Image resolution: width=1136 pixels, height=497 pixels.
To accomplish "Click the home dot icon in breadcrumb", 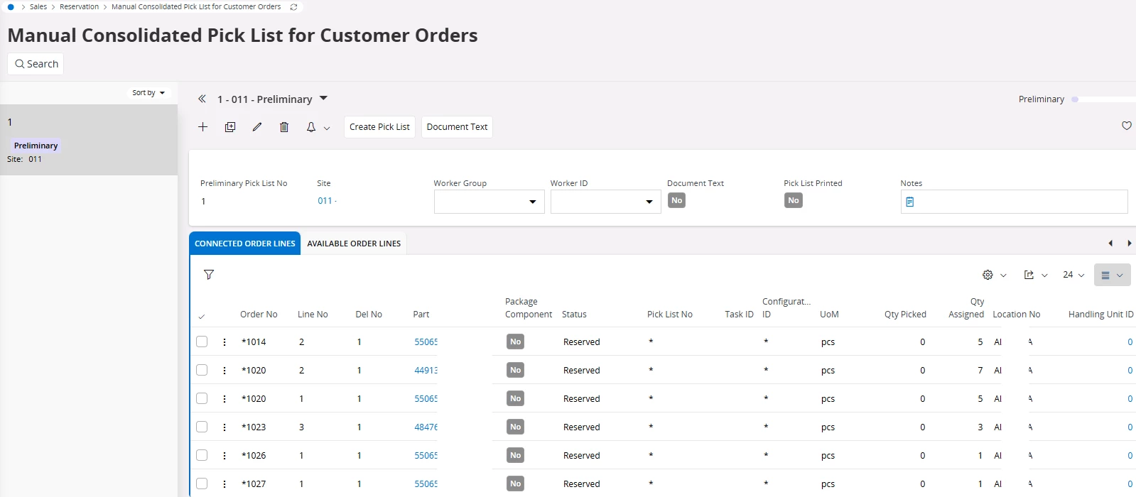I will click(x=11, y=7).
